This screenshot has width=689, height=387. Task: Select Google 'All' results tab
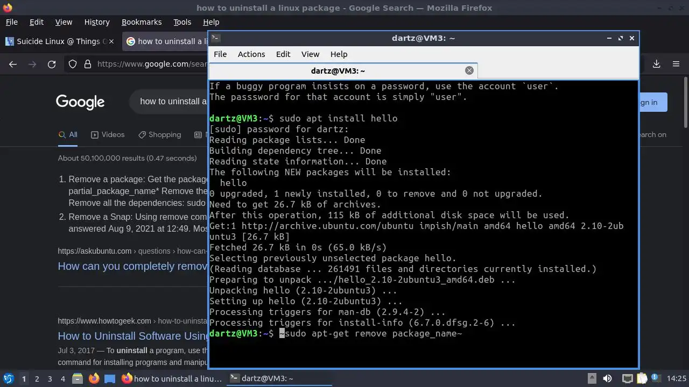point(68,135)
